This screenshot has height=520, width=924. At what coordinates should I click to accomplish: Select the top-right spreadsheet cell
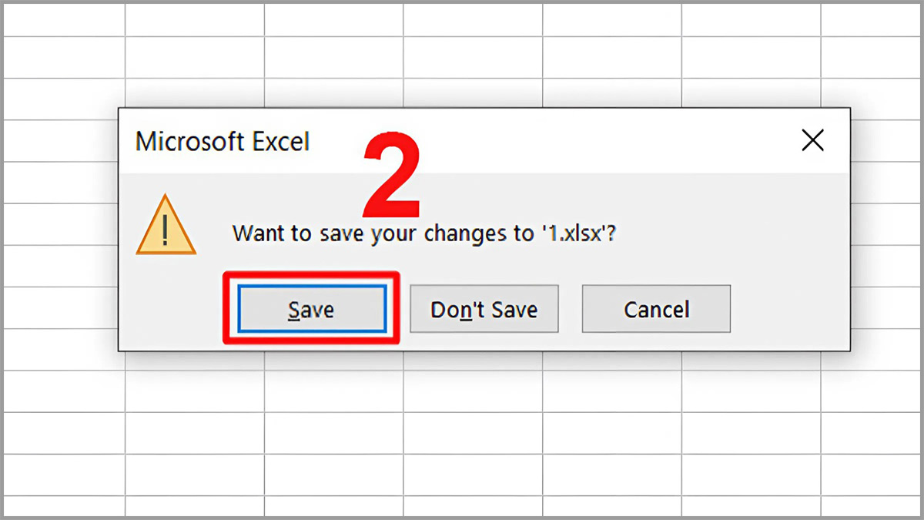tap(870, 20)
